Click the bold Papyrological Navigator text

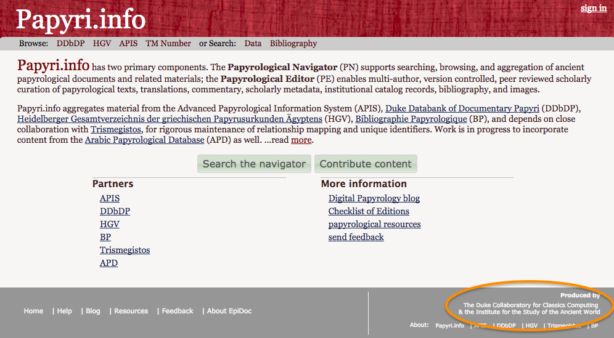pos(282,67)
